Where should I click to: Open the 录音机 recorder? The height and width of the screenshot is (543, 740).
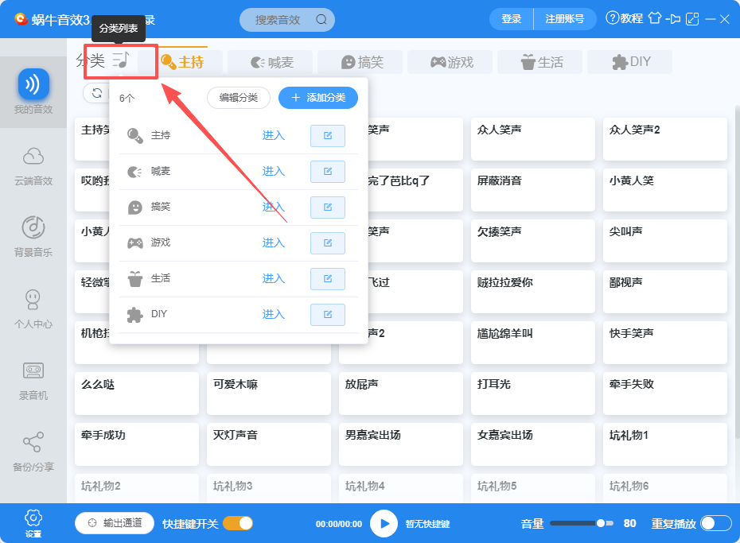point(33,381)
